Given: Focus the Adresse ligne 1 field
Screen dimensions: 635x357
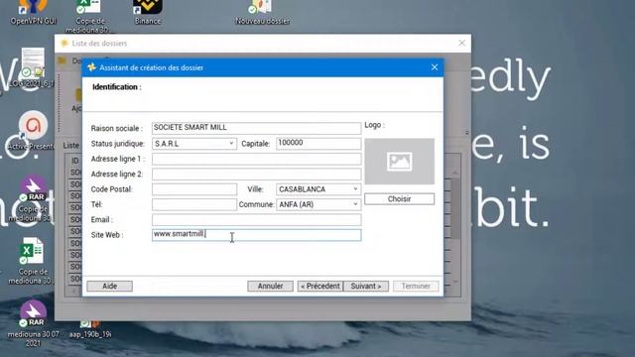Looking at the screenshot, I should coord(256,159).
